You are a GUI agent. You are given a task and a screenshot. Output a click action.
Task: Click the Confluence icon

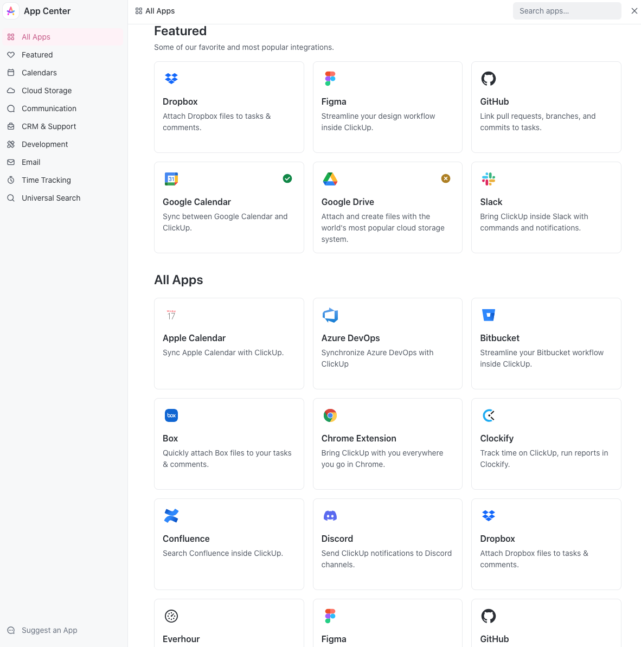(x=171, y=515)
